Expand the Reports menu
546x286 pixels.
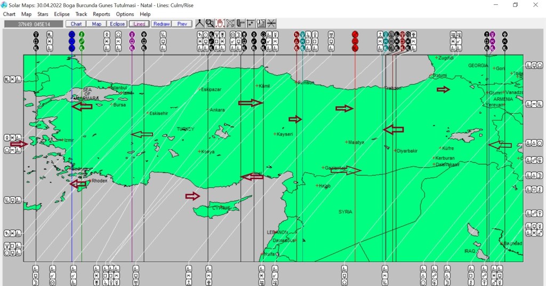(x=101, y=14)
